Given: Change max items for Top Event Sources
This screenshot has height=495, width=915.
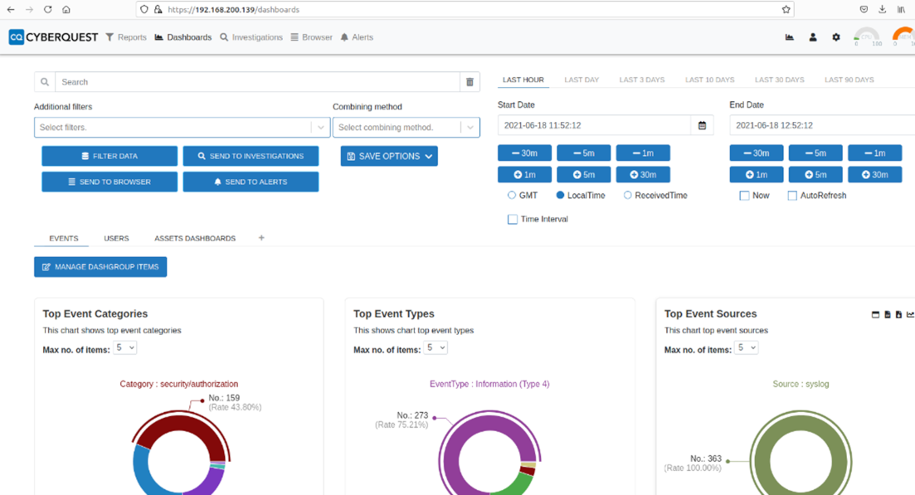Looking at the screenshot, I should click(x=747, y=348).
